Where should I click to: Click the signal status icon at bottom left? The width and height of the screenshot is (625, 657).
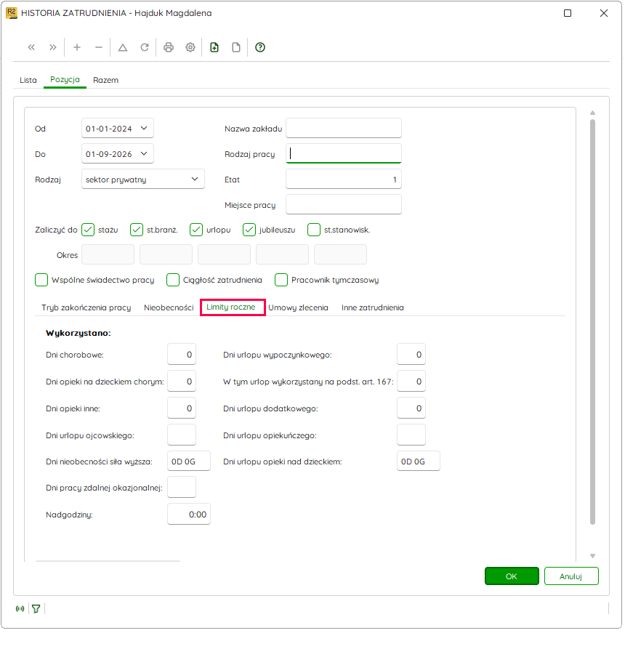tap(20, 609)
